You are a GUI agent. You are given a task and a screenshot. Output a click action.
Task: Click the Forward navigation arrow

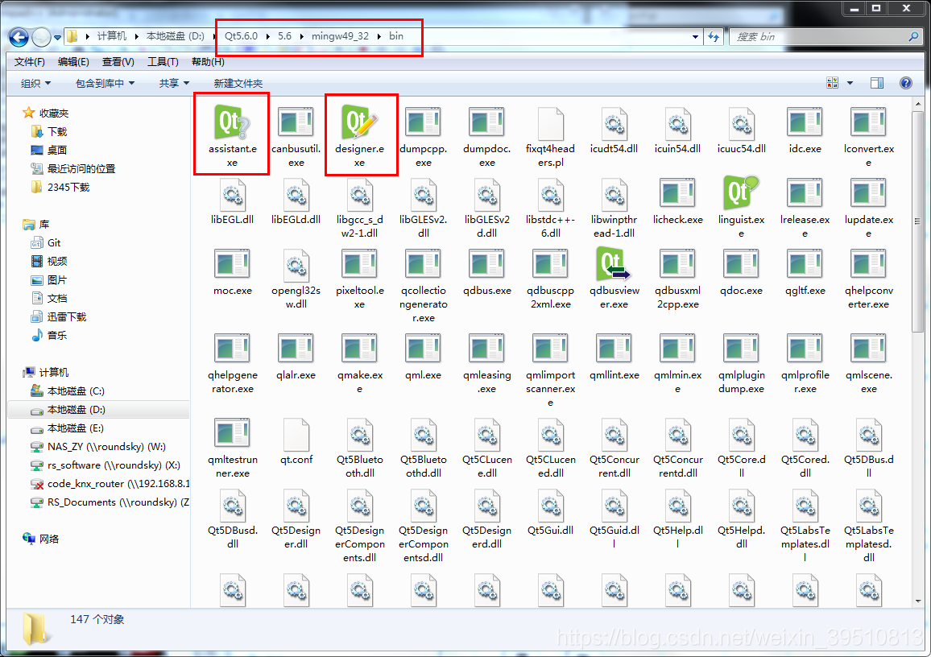(x=41, y=37)
